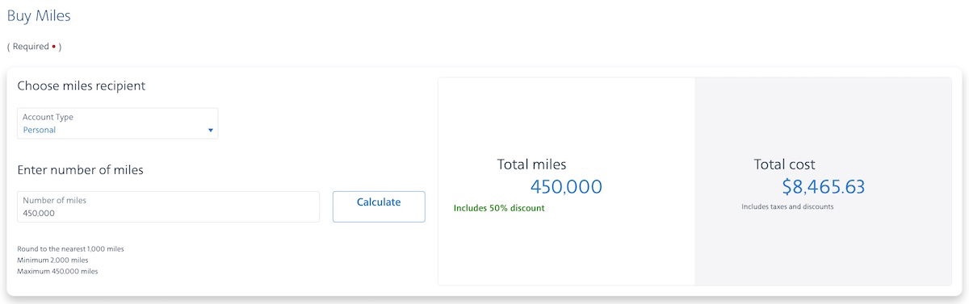The width and height of the screenshot is (969, 304).
Task: Click the Includes 50% discount text
Action: 499,208
